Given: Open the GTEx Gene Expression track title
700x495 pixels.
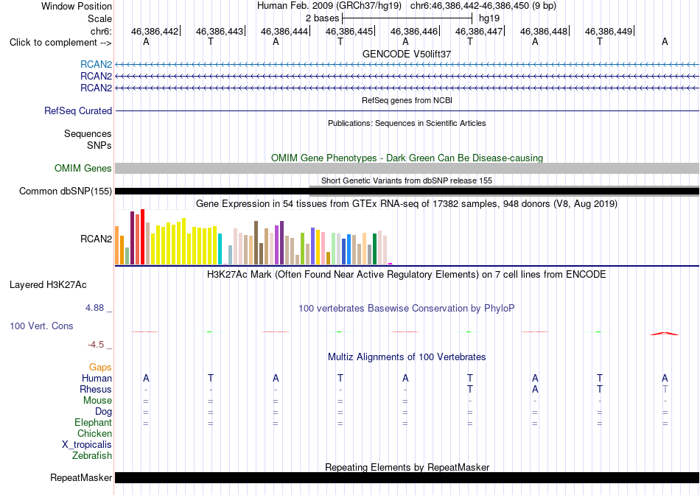Looking at the screenshot, I should 407,204.
